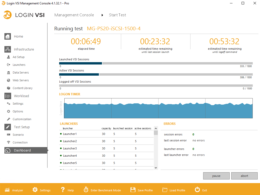Screen dimensions: 260x195
Task: Click the Home house icon
Action: [x=8, y=37]
